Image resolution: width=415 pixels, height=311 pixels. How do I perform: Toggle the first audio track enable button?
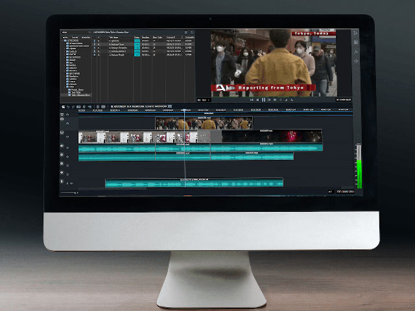(67, 148)
